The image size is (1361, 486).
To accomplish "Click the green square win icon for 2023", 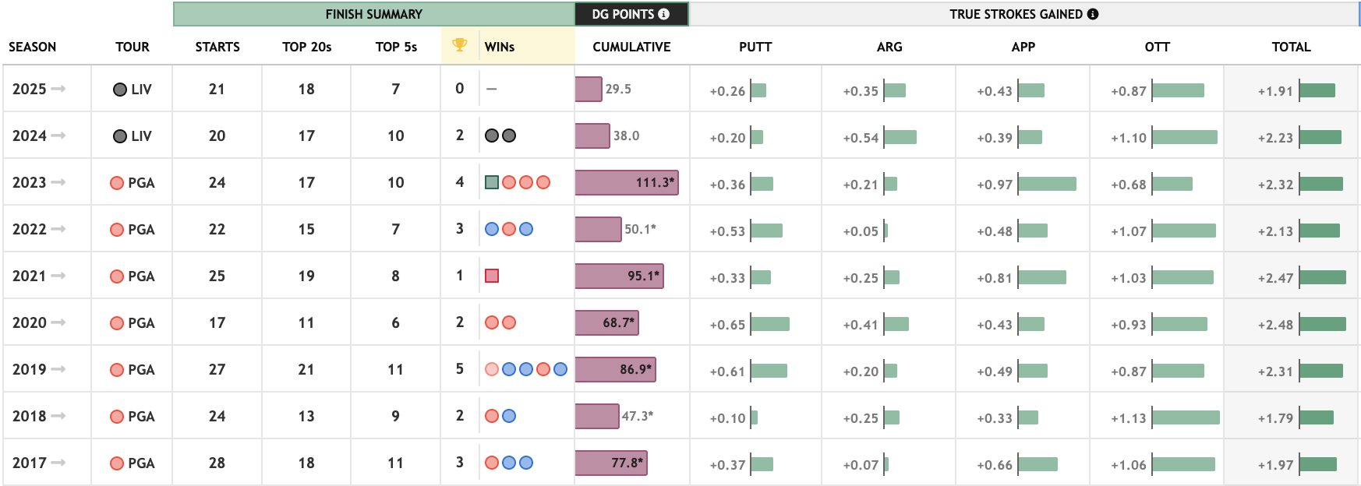I will [x=492, y=182].
